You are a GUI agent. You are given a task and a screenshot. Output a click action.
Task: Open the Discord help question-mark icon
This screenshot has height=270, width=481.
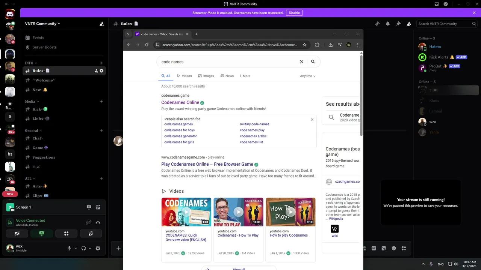(446, 4)
